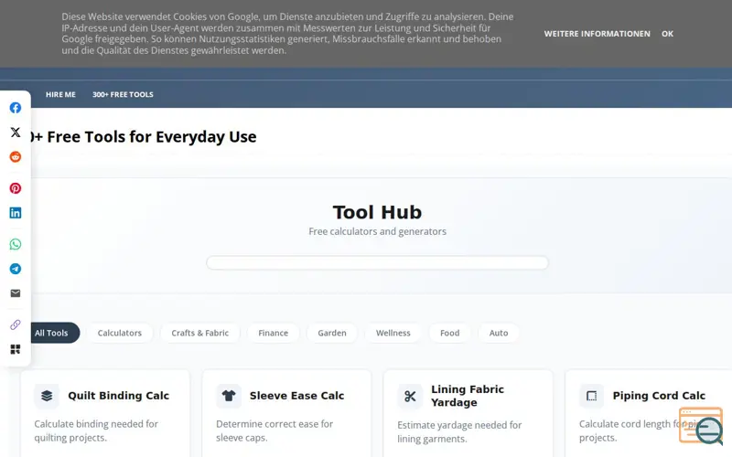Open WEITERE INFORMATIONEN about cookies
The width and height of the screenshot is (732, 457).
coord(597,34)
